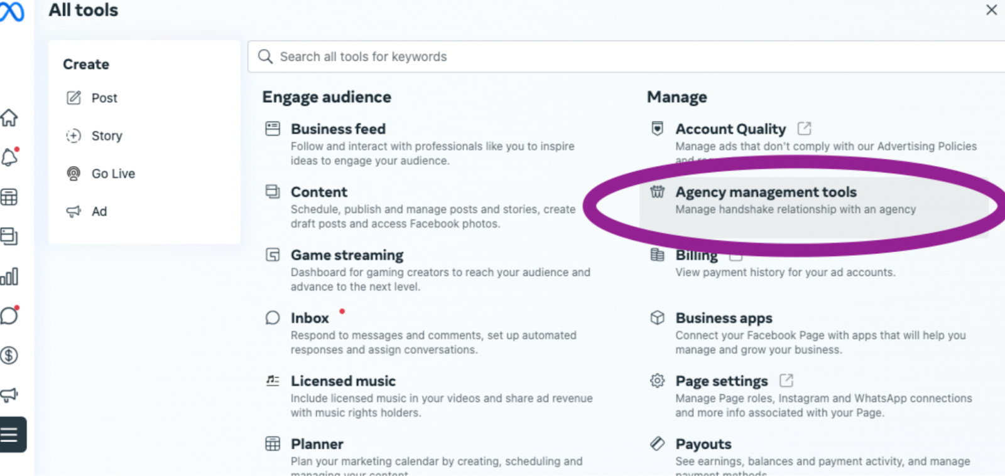Click the Inbox speech bubble icon in list
This screenshot has width=1005, height=476.
(x=273, y=318)
